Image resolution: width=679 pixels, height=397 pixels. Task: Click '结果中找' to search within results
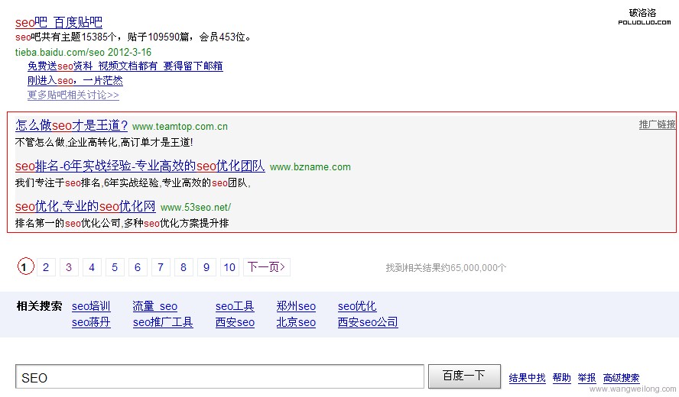pos(528,378)
